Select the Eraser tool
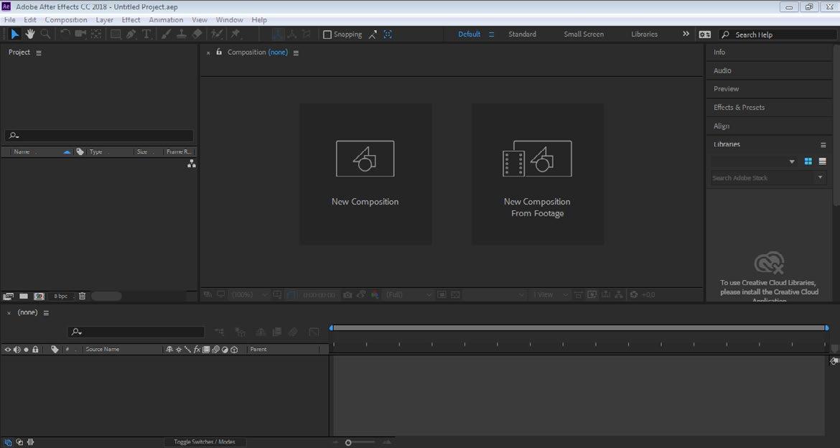 pyautogui.click(x=197, y=34)
